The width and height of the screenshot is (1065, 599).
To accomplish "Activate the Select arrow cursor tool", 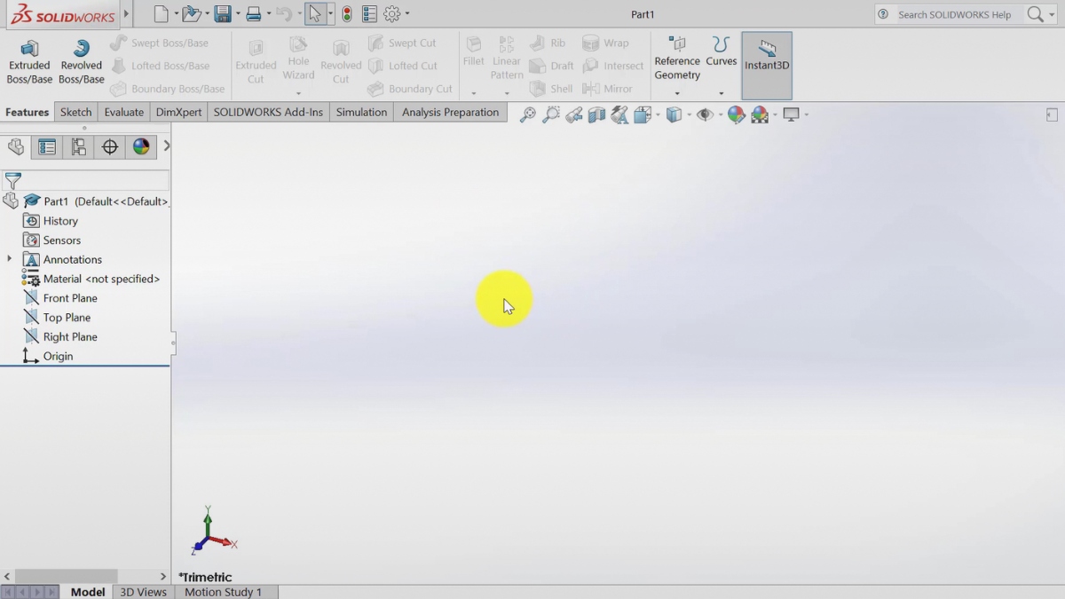I will point(314,13).
